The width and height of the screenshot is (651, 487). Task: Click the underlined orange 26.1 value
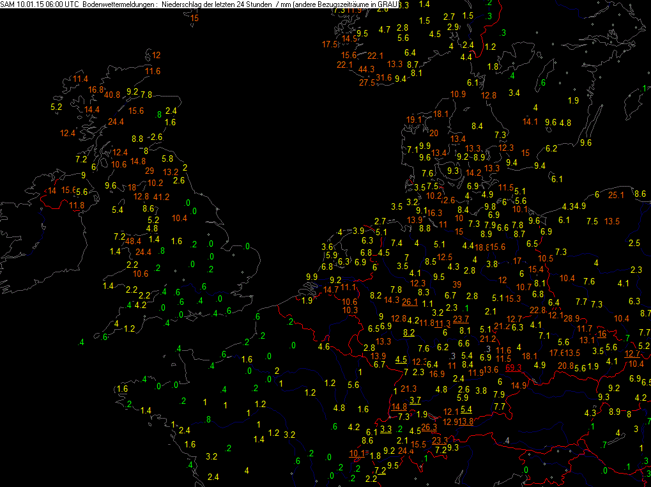pyautogui.click(x=410, y=302)
